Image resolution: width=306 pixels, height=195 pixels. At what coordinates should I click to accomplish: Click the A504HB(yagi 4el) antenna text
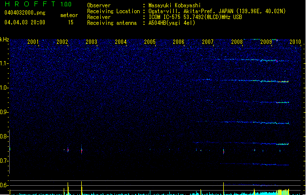pyautogui.click(x=172, y=23)
